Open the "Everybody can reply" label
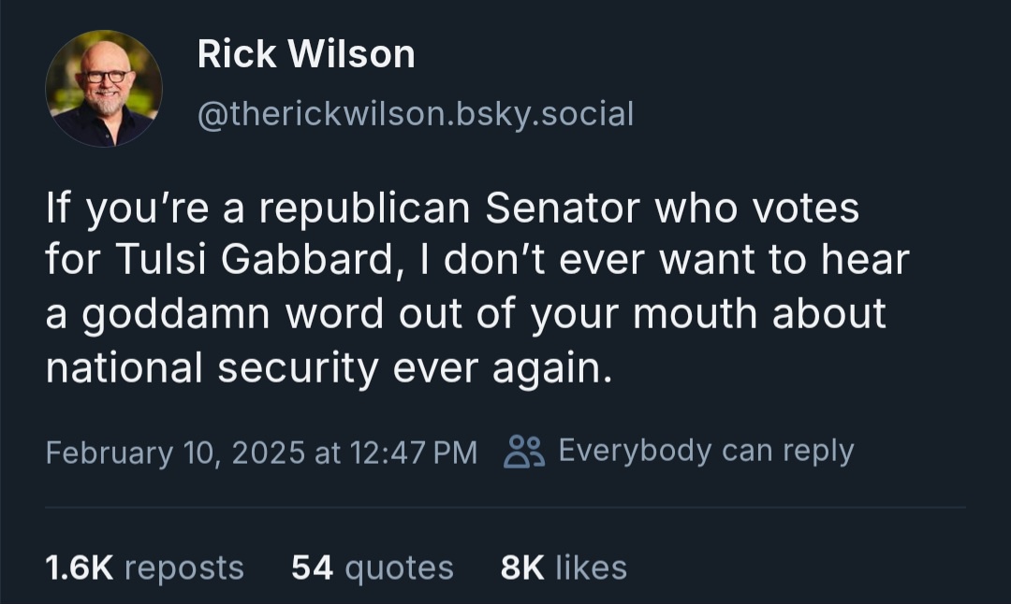The height and width of the screenshot is (604, 1011). (x=706, y=451)
